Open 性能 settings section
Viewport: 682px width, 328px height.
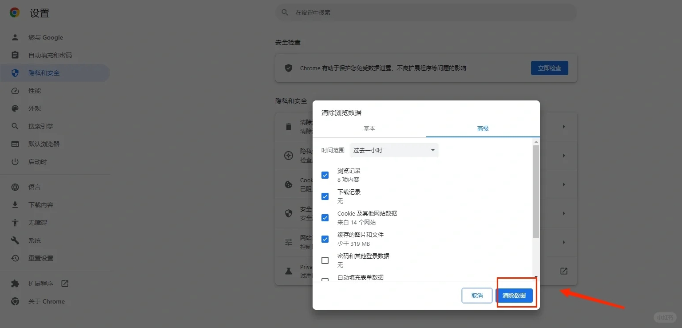click(55, 91)
